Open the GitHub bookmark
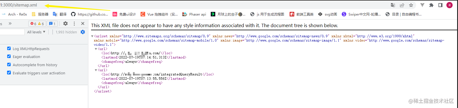 [x=90, y=14]
